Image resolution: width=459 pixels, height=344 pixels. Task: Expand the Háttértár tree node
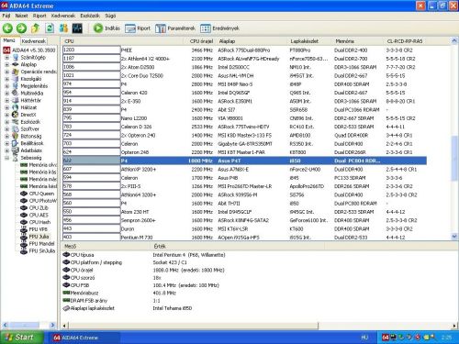pos(6,100)
